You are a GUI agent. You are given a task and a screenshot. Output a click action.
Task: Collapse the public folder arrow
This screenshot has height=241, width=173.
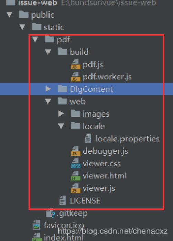pos(9,15)
